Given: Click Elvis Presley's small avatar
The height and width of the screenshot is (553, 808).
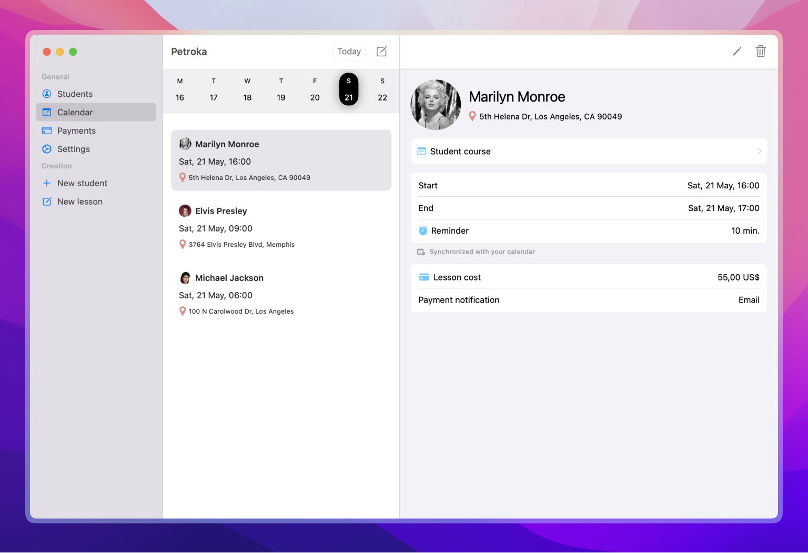Looking at the screenshot, I should (185, 211).
